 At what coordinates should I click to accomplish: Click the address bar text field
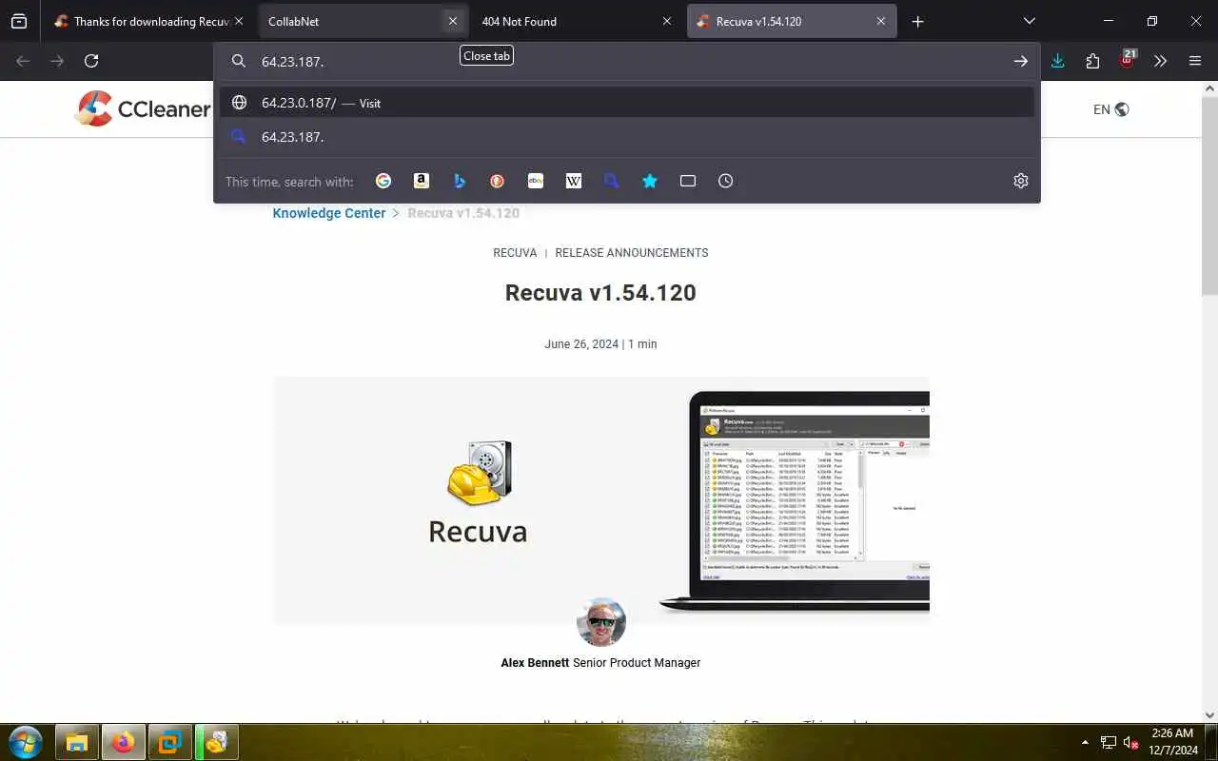628,61
